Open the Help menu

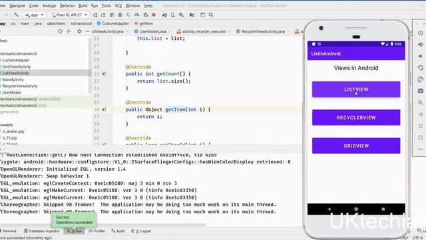click(x=148, y=5)
